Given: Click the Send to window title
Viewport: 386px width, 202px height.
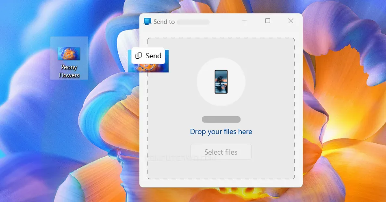Looking at the screenshot, I should [164, 22].
